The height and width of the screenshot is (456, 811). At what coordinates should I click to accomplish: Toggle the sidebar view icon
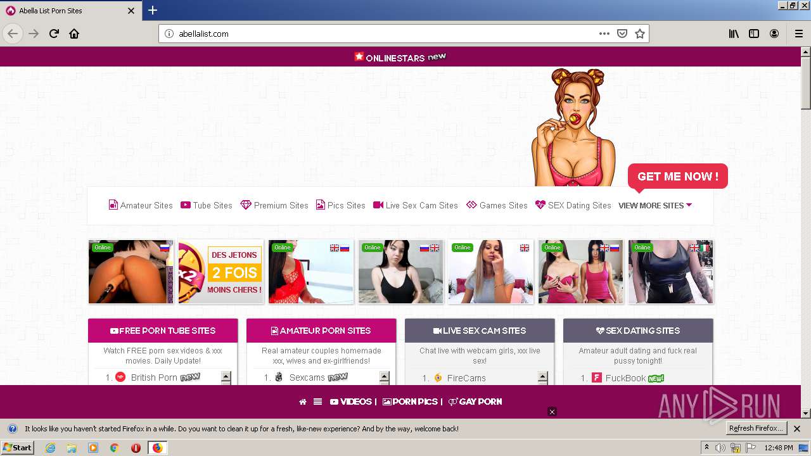coord(754,34)
